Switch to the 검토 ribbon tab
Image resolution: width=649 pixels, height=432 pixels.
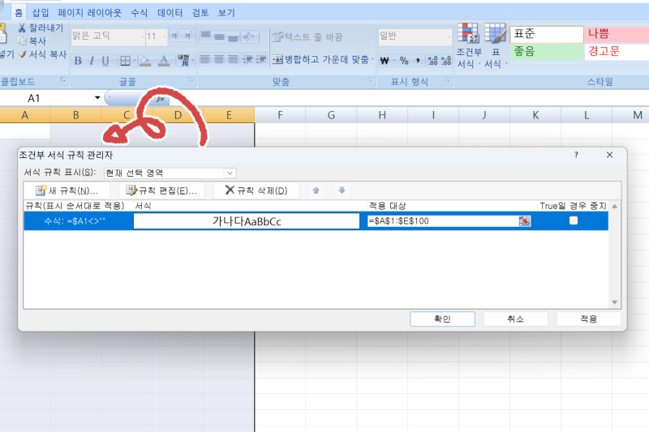coord(200,13)
